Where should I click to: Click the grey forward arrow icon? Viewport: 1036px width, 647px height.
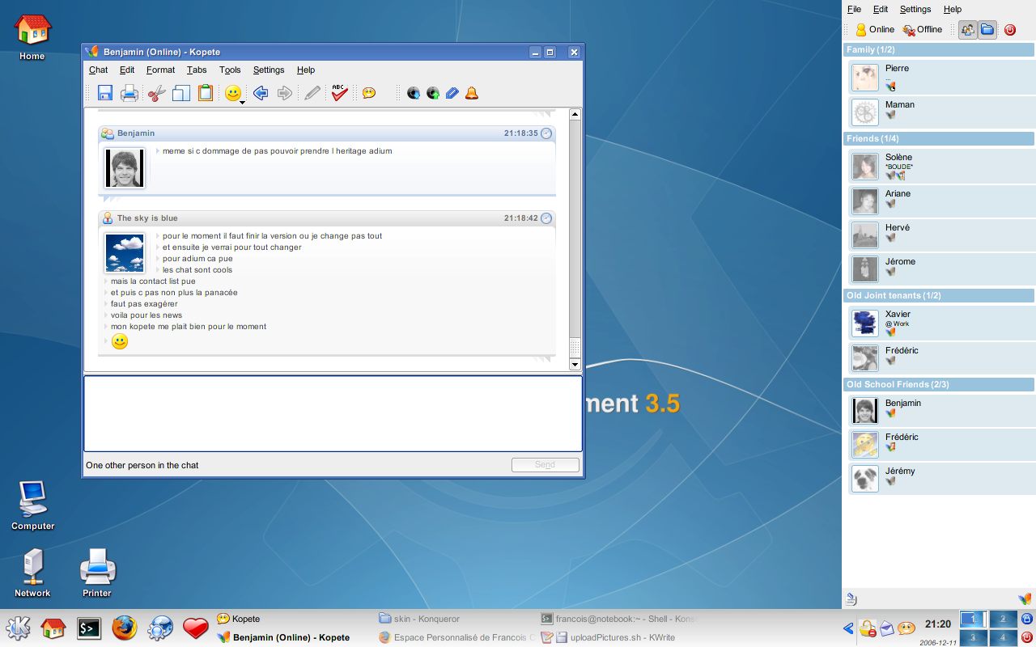click(x=285, y=93)
